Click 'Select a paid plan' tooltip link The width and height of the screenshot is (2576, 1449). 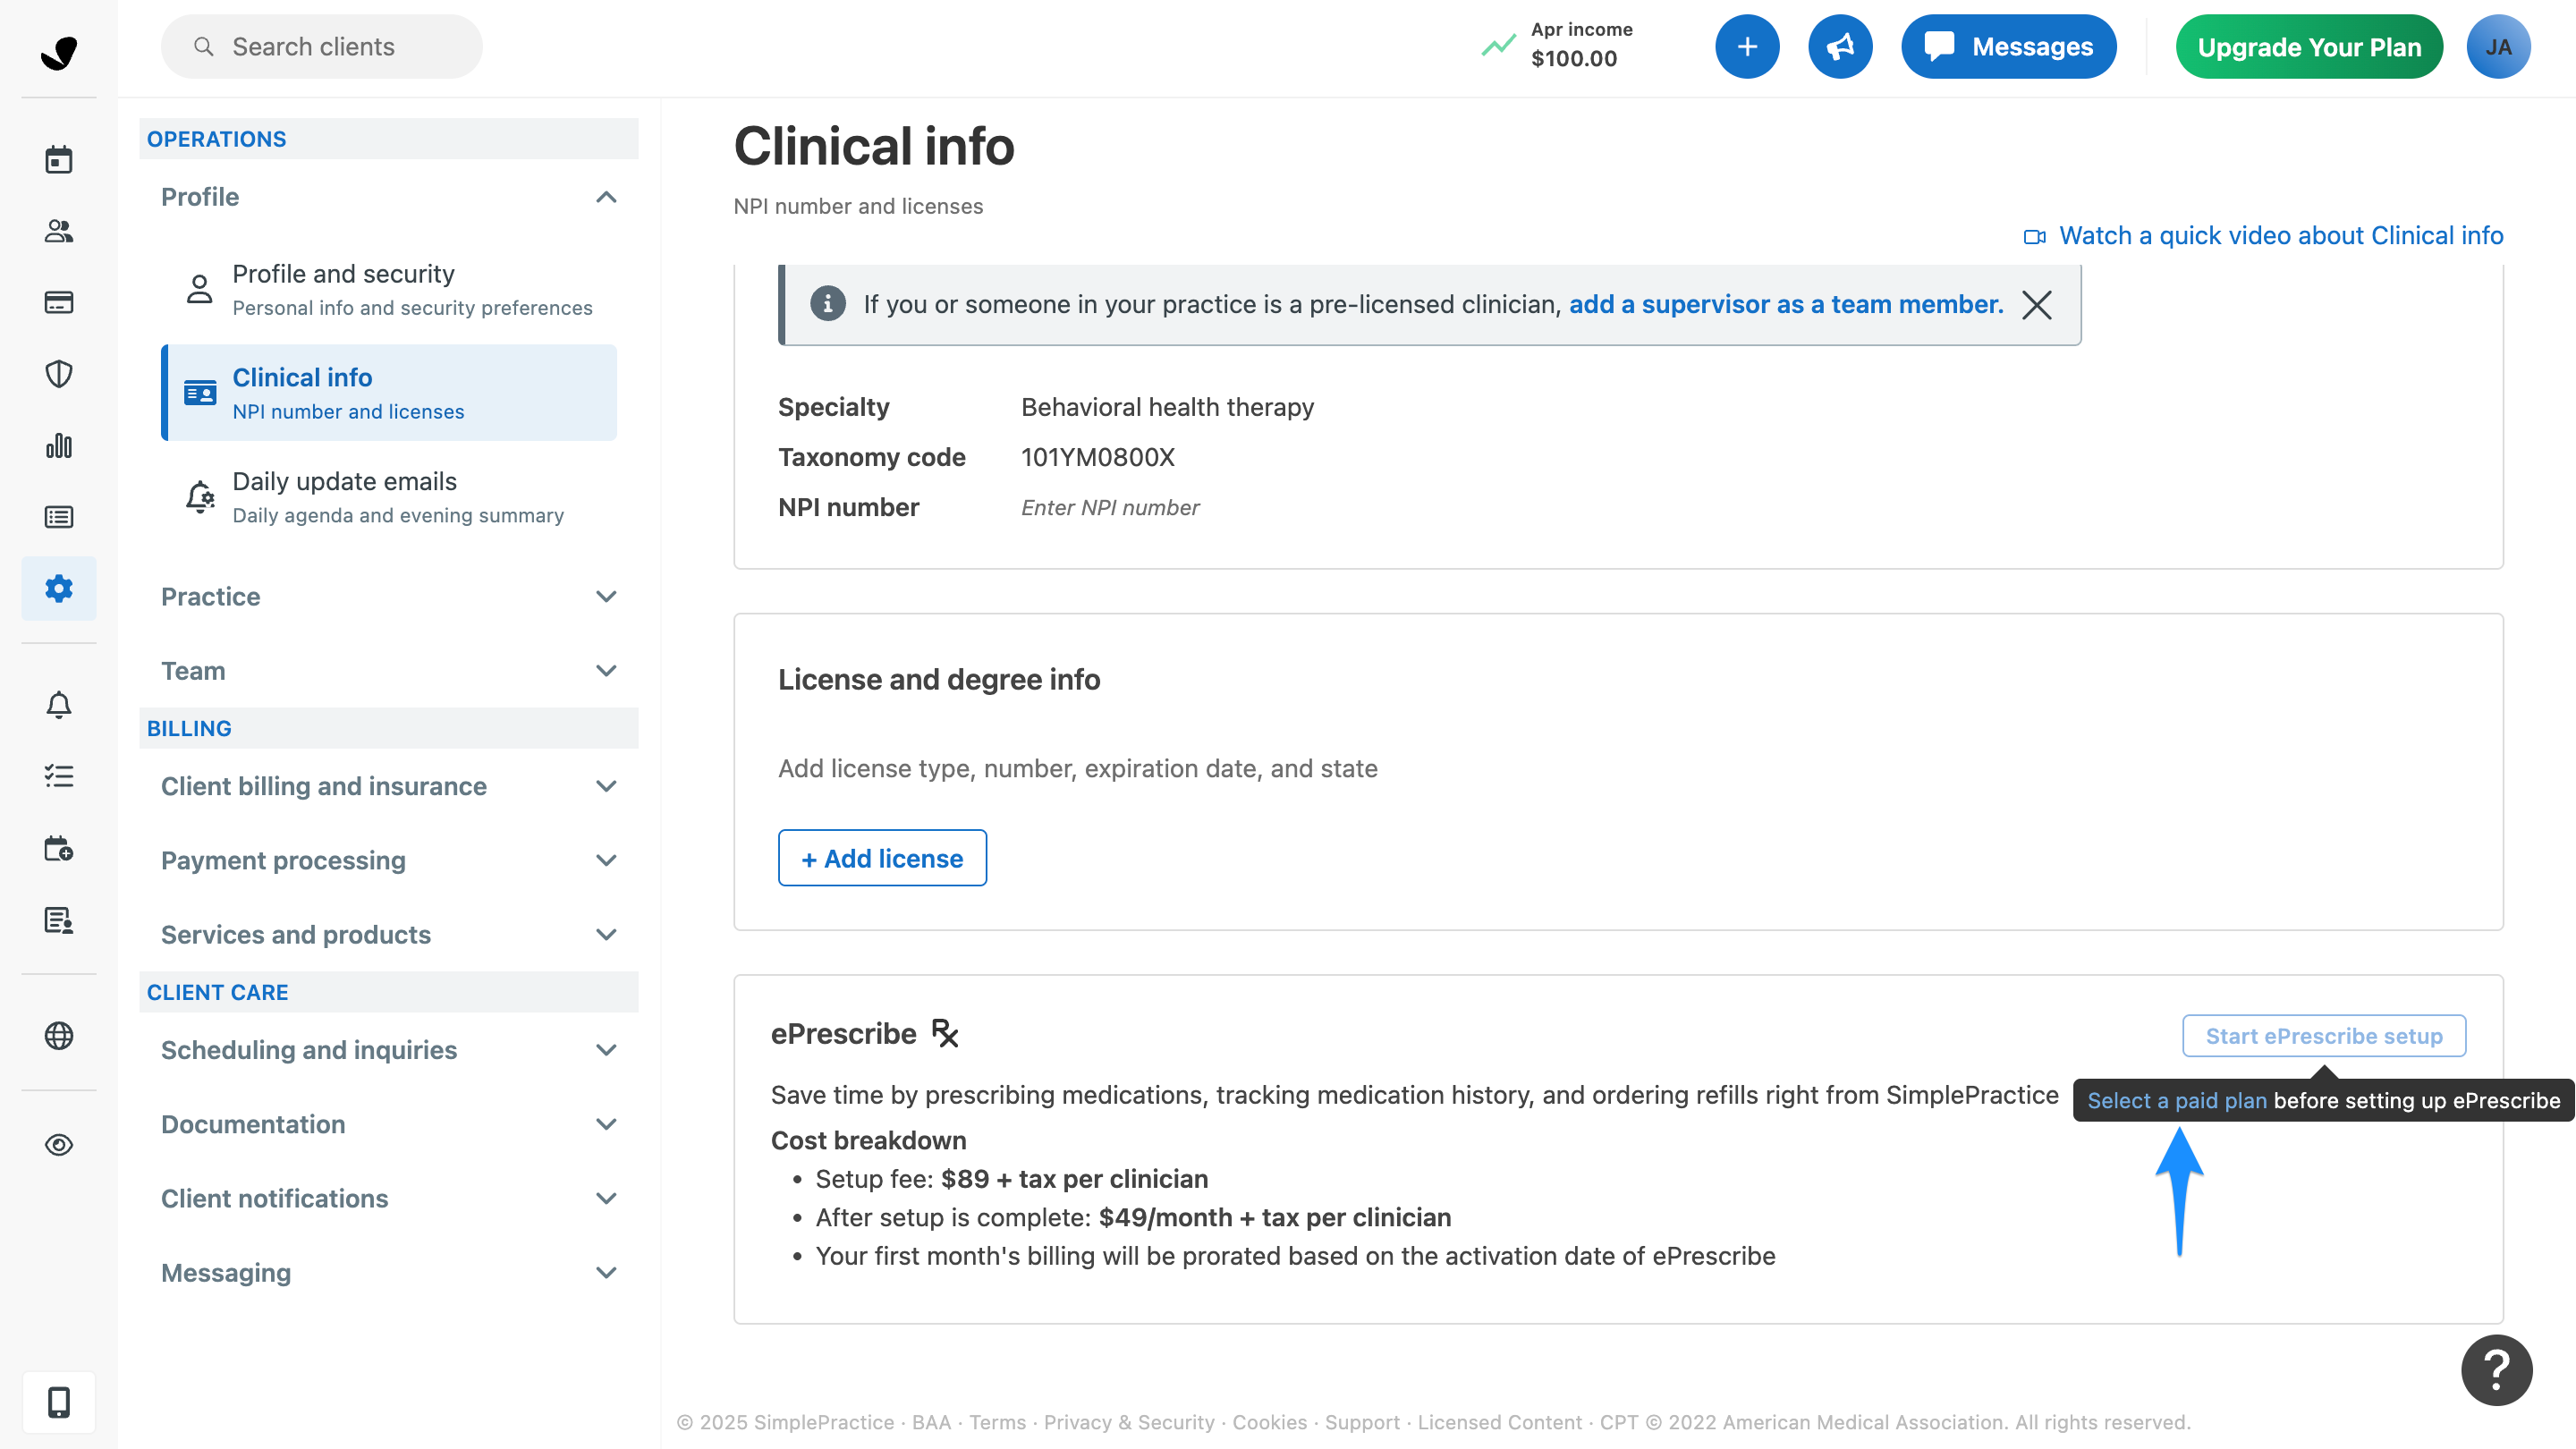point(2176,1100)
